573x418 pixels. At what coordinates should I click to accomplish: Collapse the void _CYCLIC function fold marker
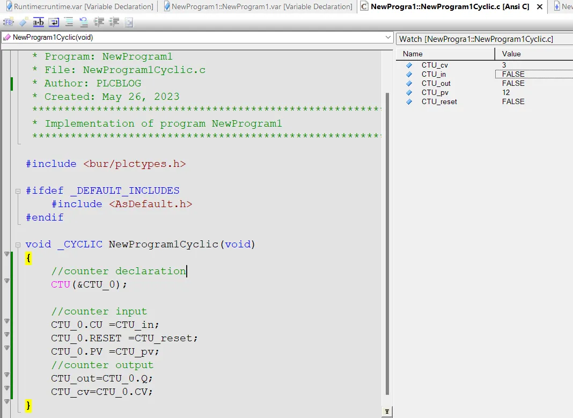point(18,245)
